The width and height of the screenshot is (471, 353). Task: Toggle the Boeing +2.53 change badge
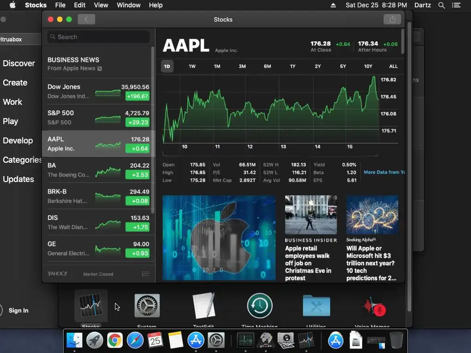click(137, 175)
